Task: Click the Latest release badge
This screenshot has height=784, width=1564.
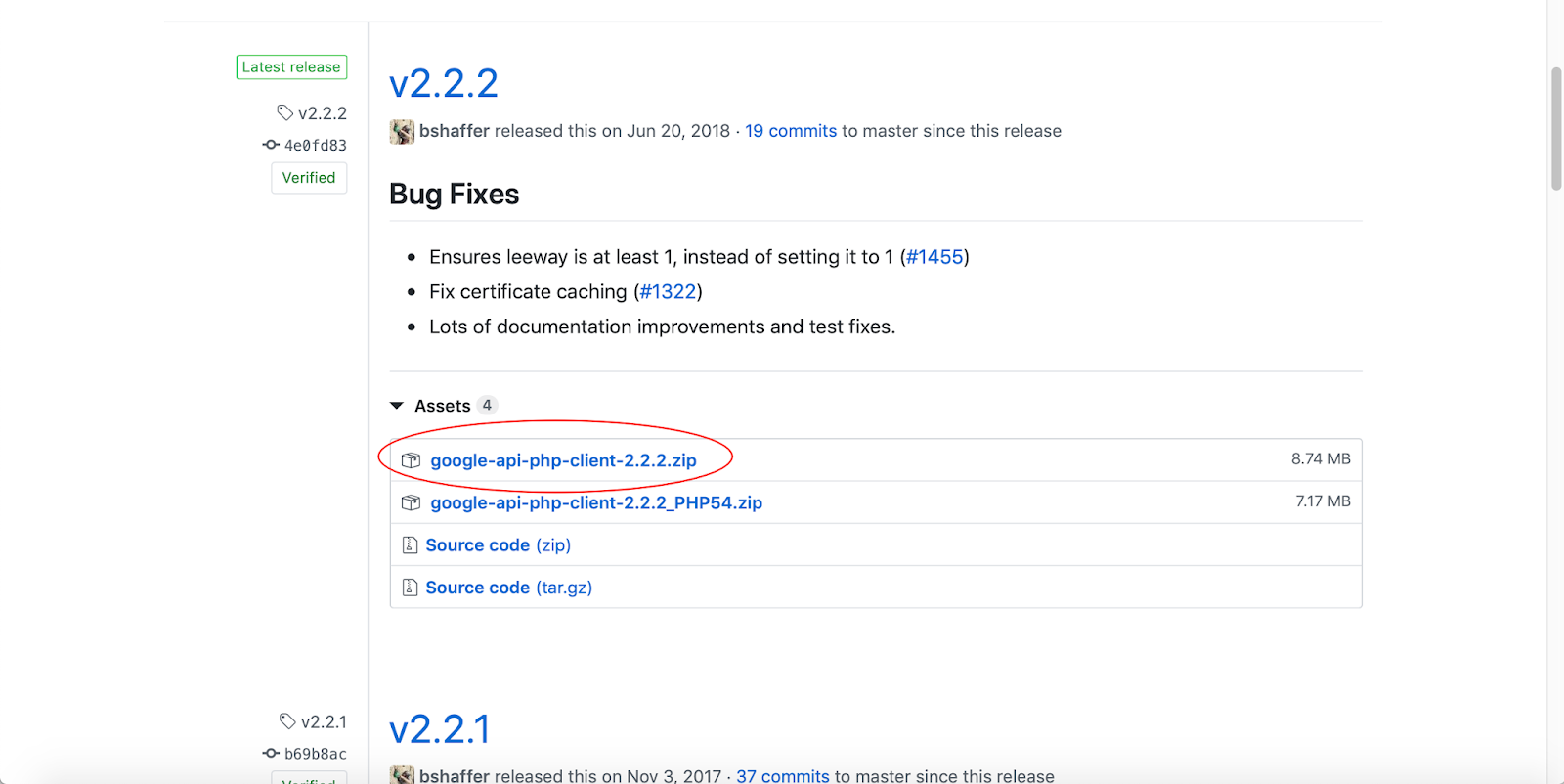Action: [x=291, y=67]
